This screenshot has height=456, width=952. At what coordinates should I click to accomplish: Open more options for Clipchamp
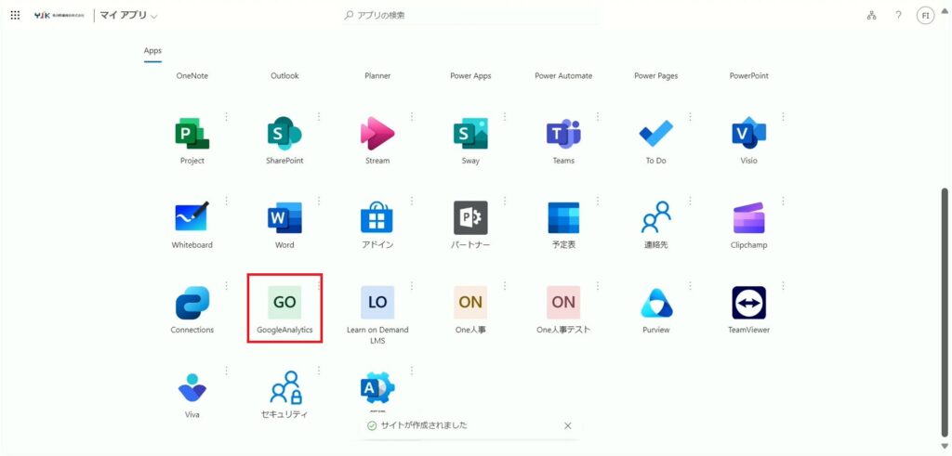click(783, 201)
